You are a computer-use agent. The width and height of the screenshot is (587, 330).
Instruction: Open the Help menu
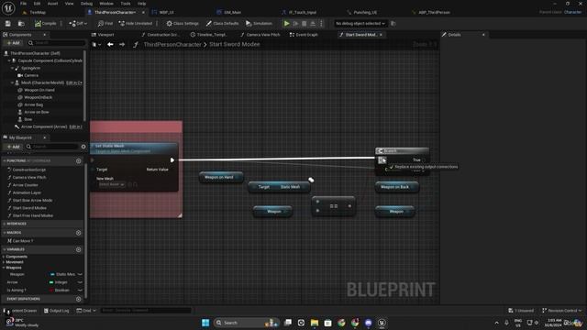tap(141, 4)
